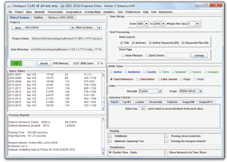Select Category node type
This screenshot has height=162, width=227.
(x=205, y=72)
